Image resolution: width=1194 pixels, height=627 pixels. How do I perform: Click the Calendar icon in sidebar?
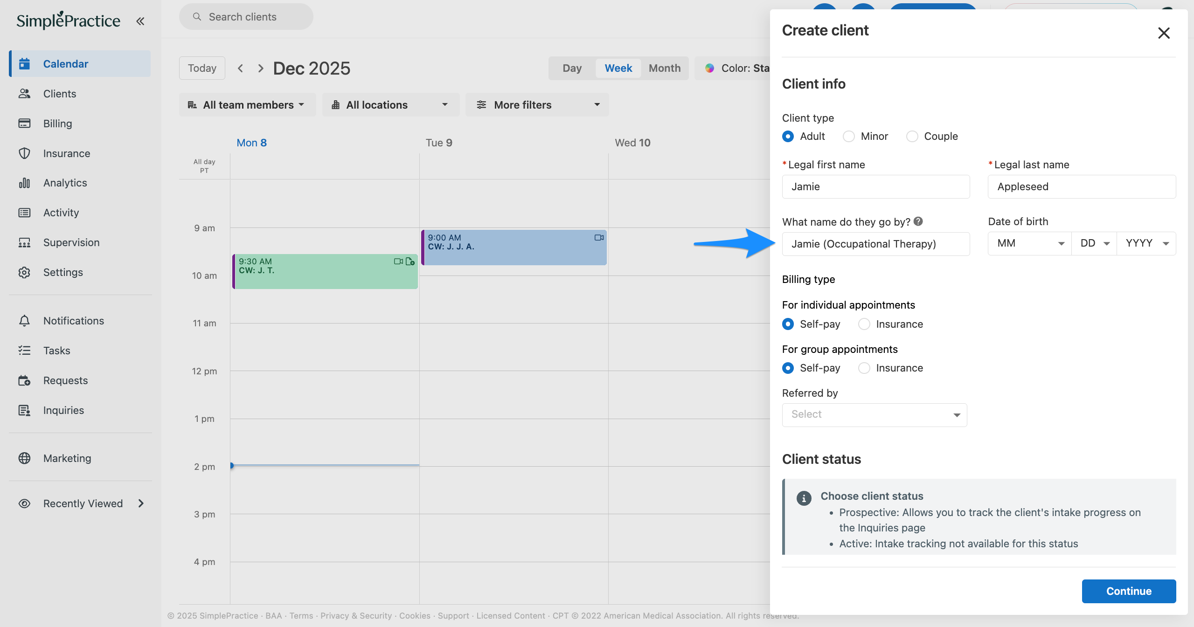[x=24, y=64]
